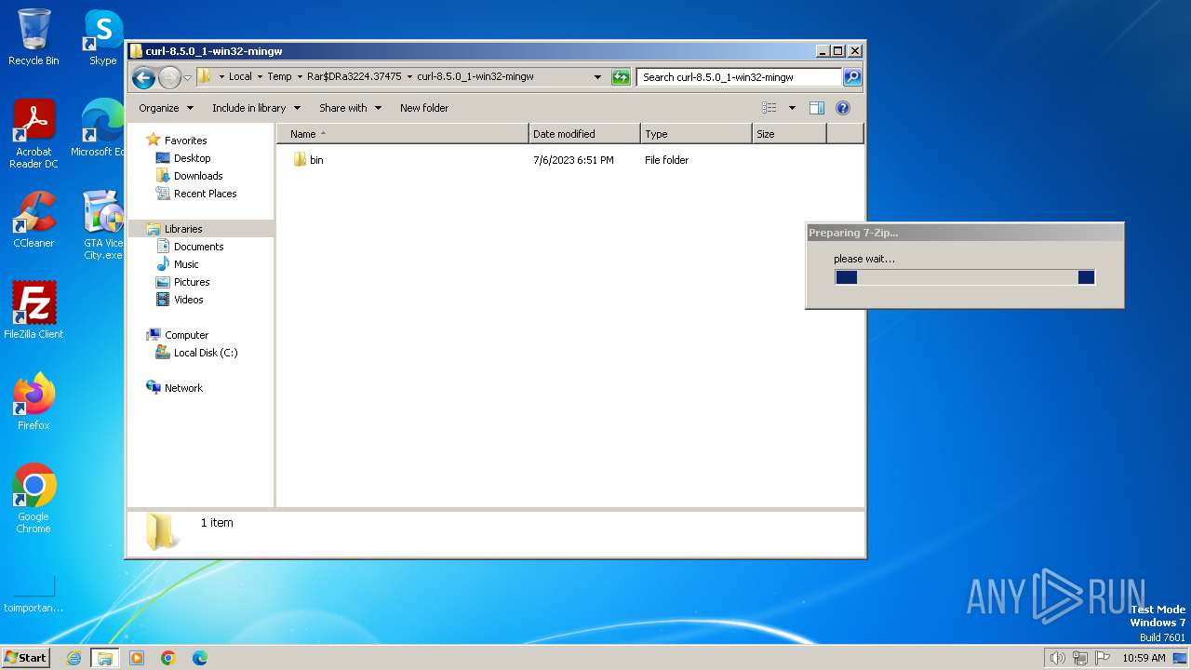
Task: Open the Share with menu
Action: point(350,108)
